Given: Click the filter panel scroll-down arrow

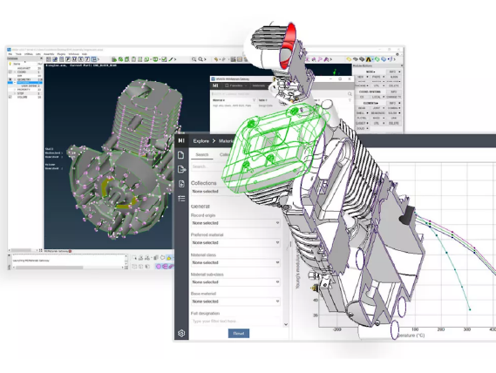Looking at the screenshot, I should pyautogui.click(x=286, y=324).
